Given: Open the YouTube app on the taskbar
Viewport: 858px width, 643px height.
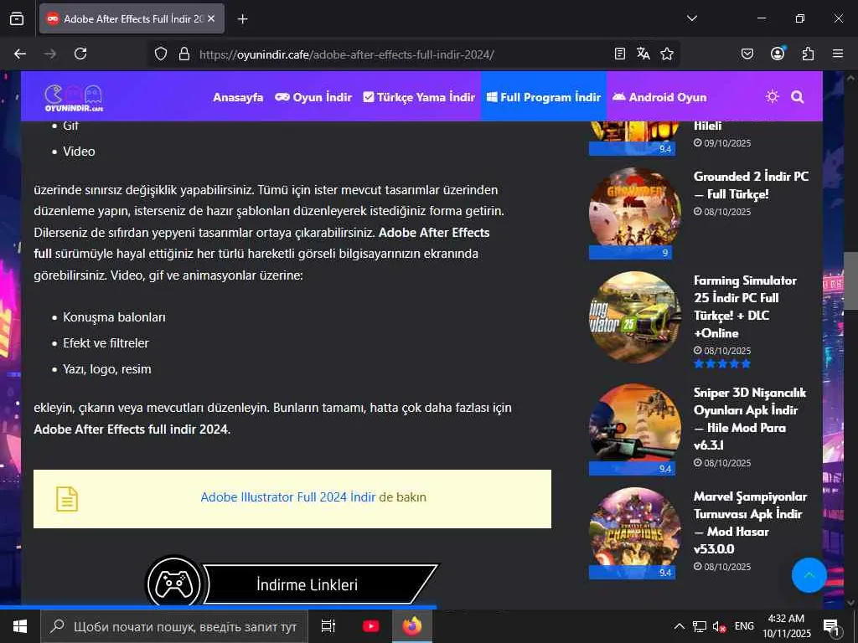Looking at the screenshot, I should click(370, 626).
